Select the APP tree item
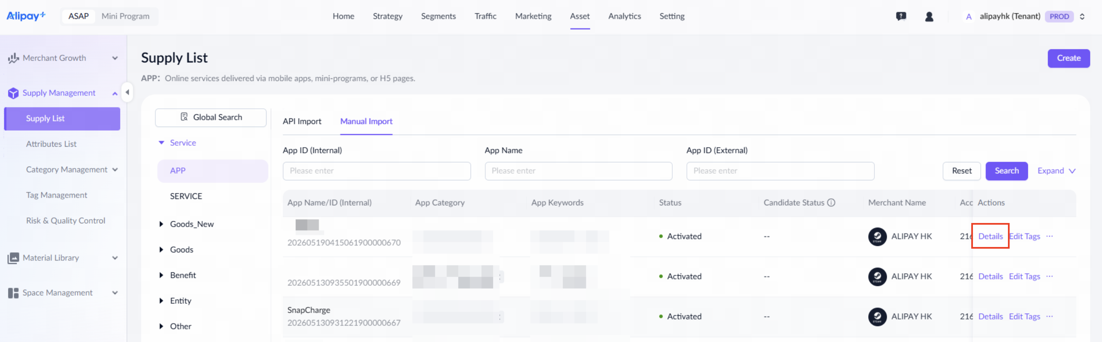The width and height of the screenshot is (1102, 342). pos(212,171)
